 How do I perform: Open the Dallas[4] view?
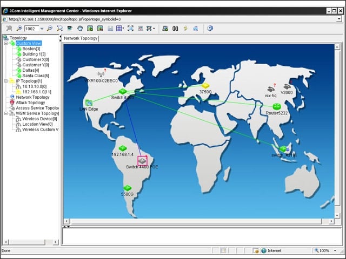coord(31,70)
